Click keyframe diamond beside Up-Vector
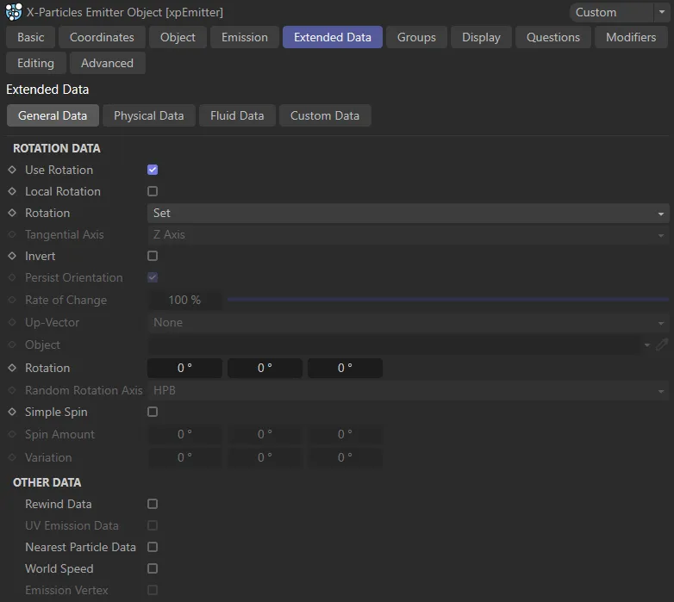This screenshot has height=602, width=674. pos(12,322)
